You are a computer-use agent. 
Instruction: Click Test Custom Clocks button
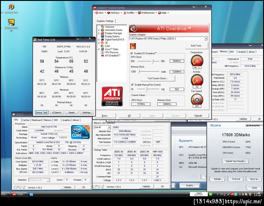tap(158, 78)
